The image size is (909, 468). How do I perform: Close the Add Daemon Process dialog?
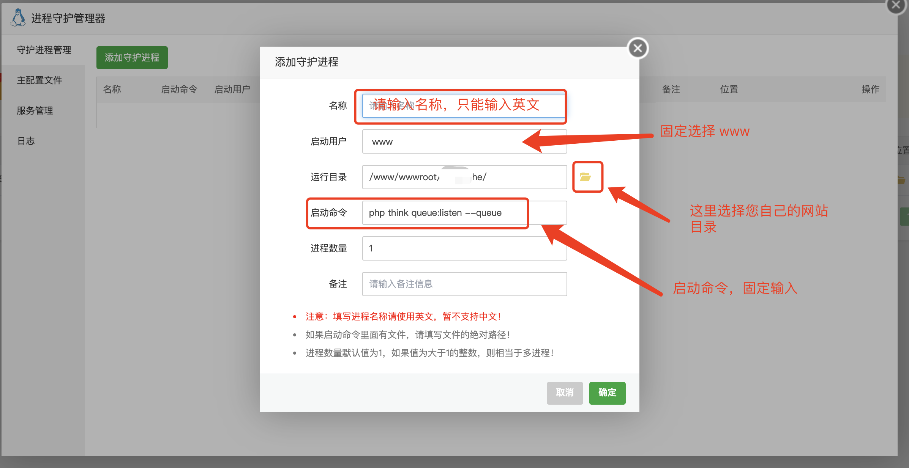pos(638,49)
